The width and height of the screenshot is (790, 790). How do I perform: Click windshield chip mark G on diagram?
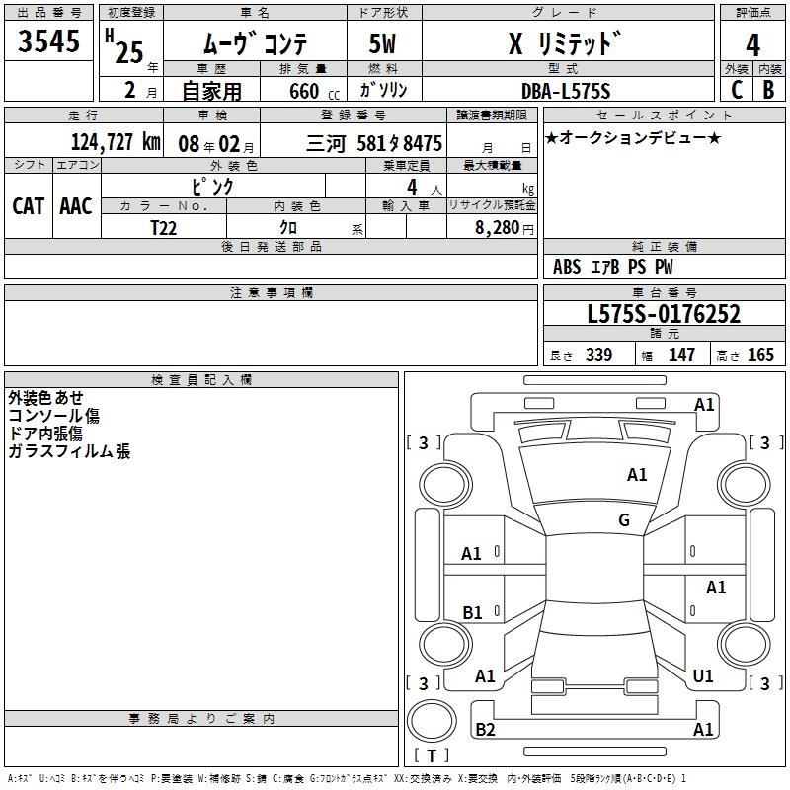point(624,520)
